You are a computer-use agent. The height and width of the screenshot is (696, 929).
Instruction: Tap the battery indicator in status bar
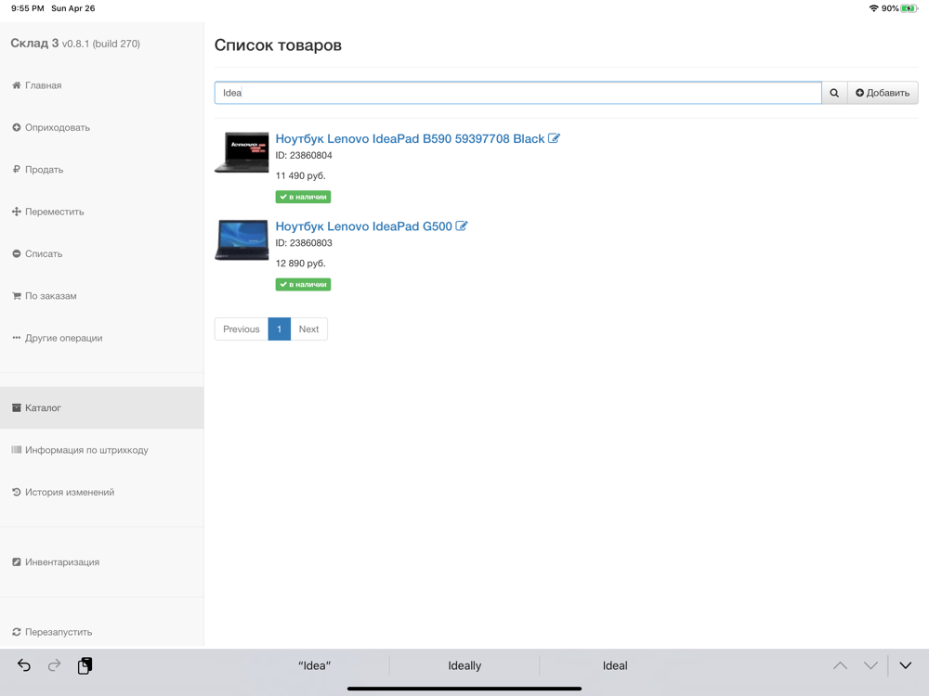pos(909,8)
